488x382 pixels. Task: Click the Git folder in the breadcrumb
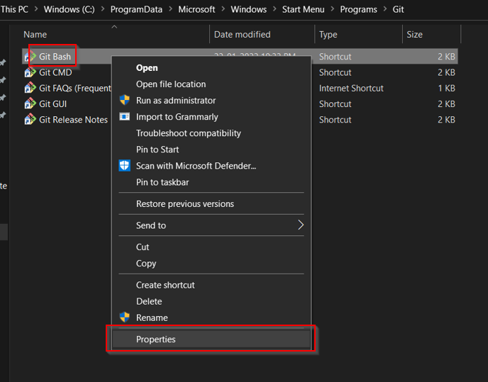pos(398,9)
